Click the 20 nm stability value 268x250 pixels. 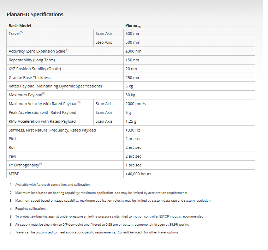131,69
